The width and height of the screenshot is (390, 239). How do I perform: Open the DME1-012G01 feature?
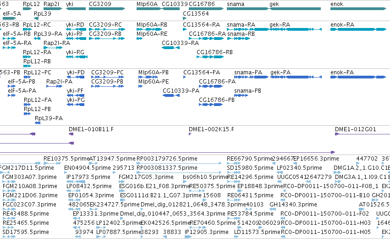363,134
